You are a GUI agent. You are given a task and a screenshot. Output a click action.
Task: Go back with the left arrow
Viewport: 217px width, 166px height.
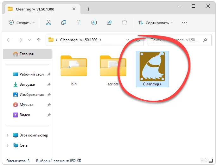[9, 40]
